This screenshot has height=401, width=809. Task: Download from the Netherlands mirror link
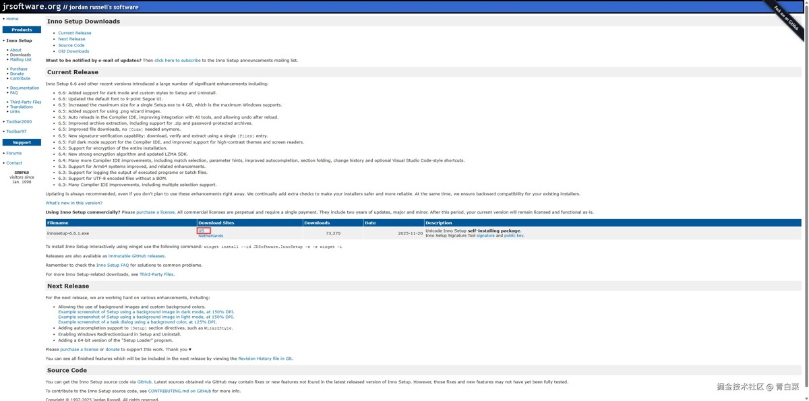[x=210, y=236]
